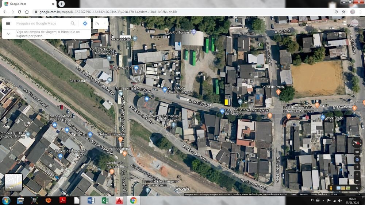Open a new Chrome tab

[61, 4]
